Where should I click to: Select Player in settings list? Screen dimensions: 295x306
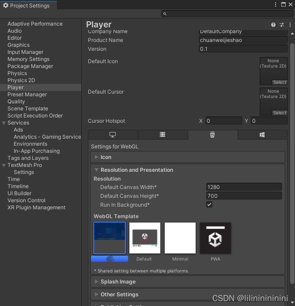pos(41,87)
